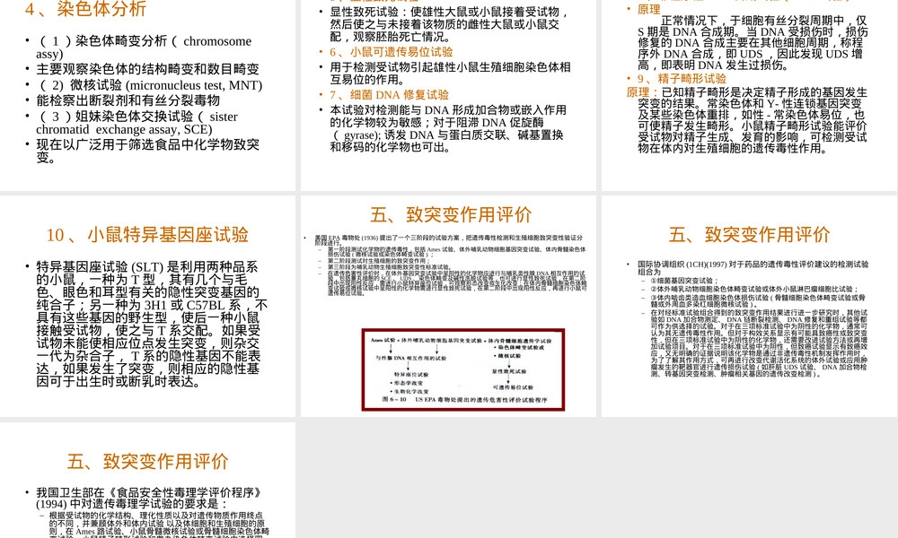898x538 pixels.
Task: Click the bullet '( 3 ) 姐妹染色体交换试验 ( sister chromatid exchange assay, SCE)'
Action: point(136,123)
